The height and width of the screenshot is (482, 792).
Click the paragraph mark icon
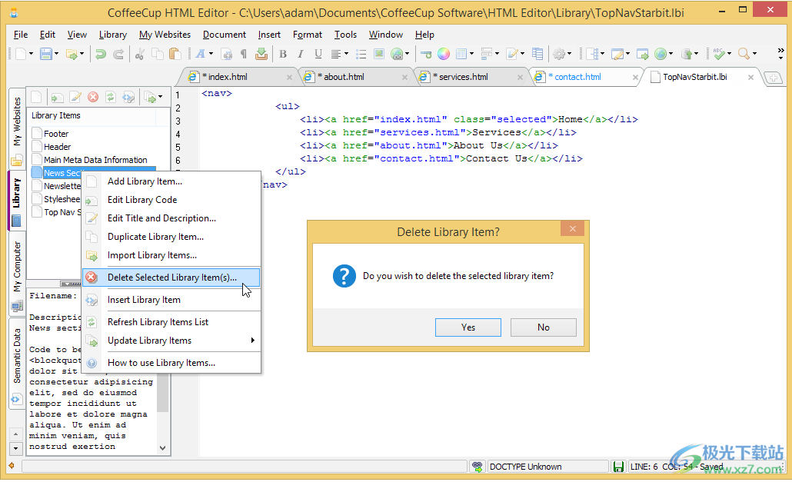tap(244, 54)
